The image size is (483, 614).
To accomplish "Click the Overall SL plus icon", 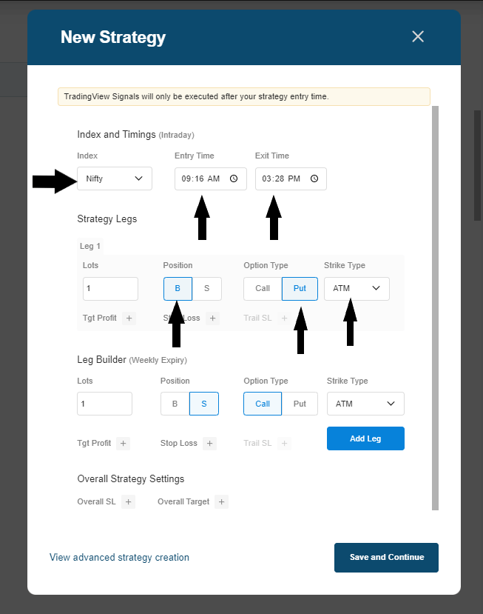I will click(x=129, y=502).
